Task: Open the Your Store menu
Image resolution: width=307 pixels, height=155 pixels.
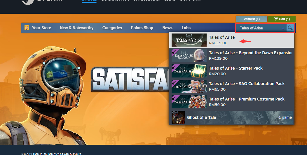Action: pos(41,28)
